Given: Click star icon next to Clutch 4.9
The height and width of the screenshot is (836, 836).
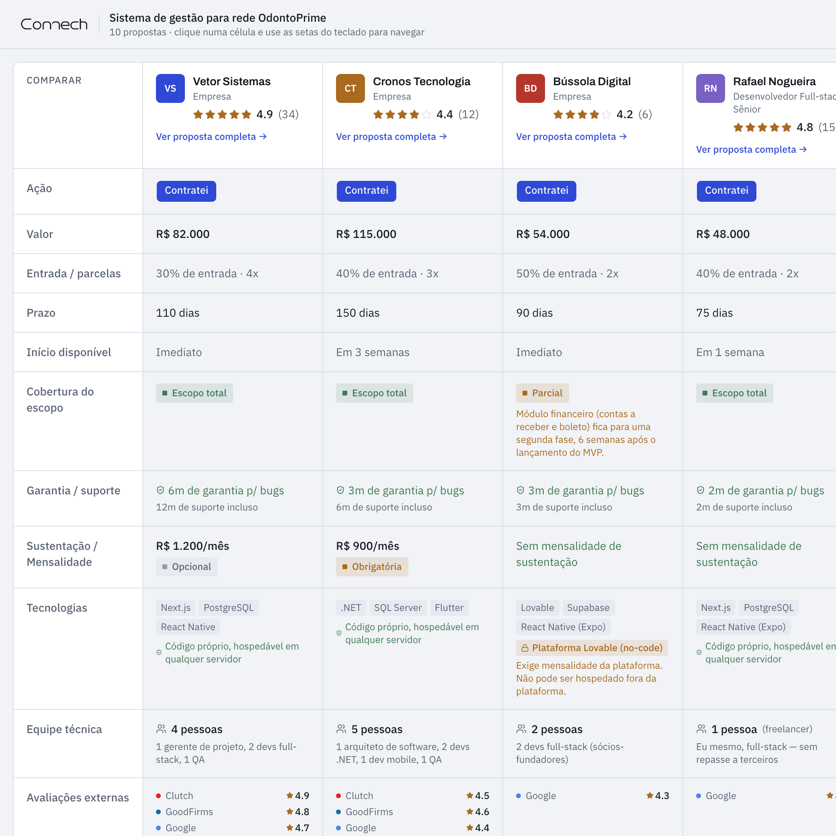Looking at the screenshot, I should tap(289, 795).
